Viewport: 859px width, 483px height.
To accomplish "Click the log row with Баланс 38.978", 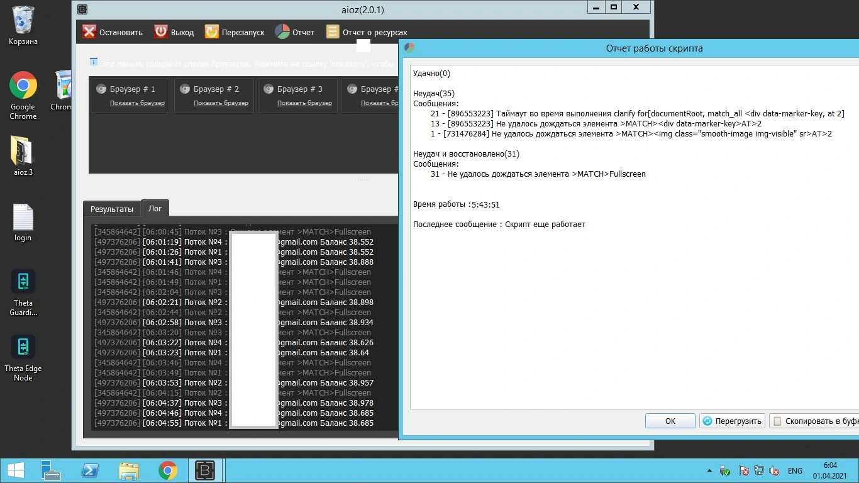I will [x=234, y=403].
